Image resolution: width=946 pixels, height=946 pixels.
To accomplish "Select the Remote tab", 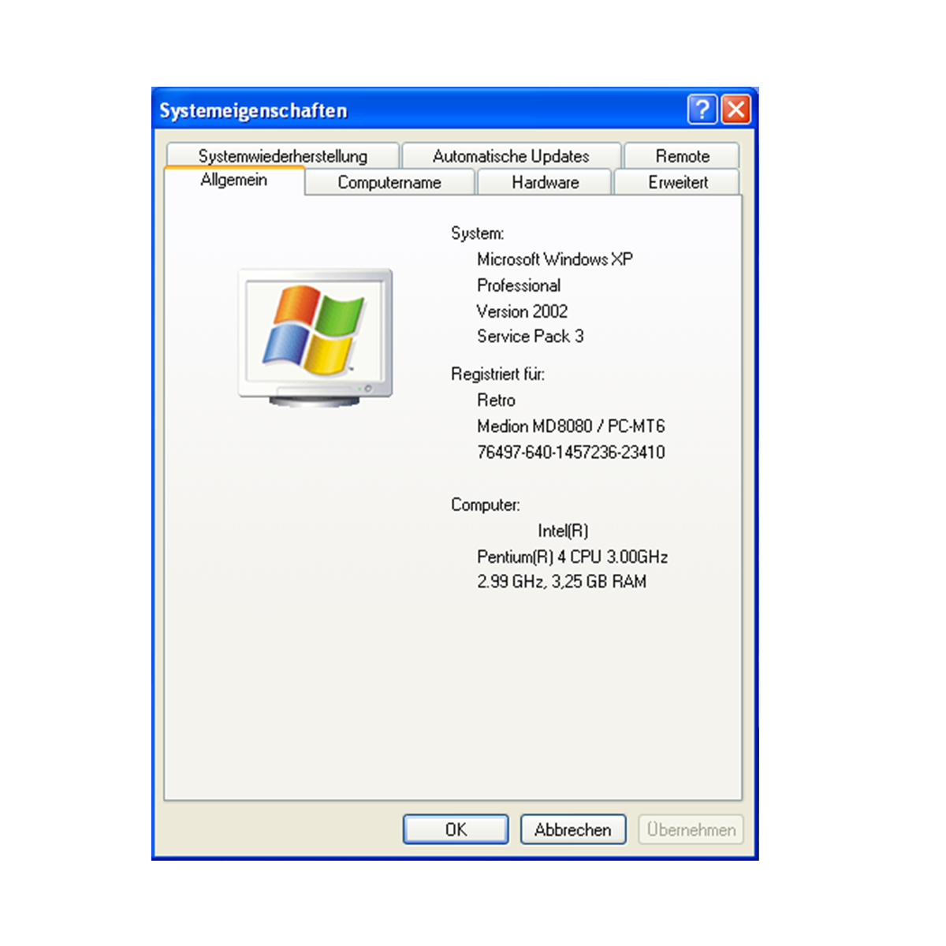I will [x=682, y=156].
